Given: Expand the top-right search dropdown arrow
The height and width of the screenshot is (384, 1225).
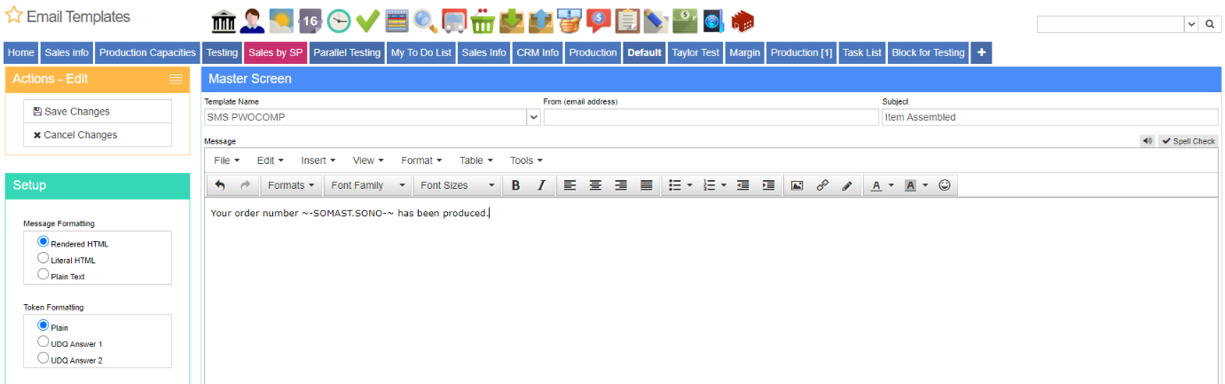Looking at the screenshot, I should (x=1191, y=24).
